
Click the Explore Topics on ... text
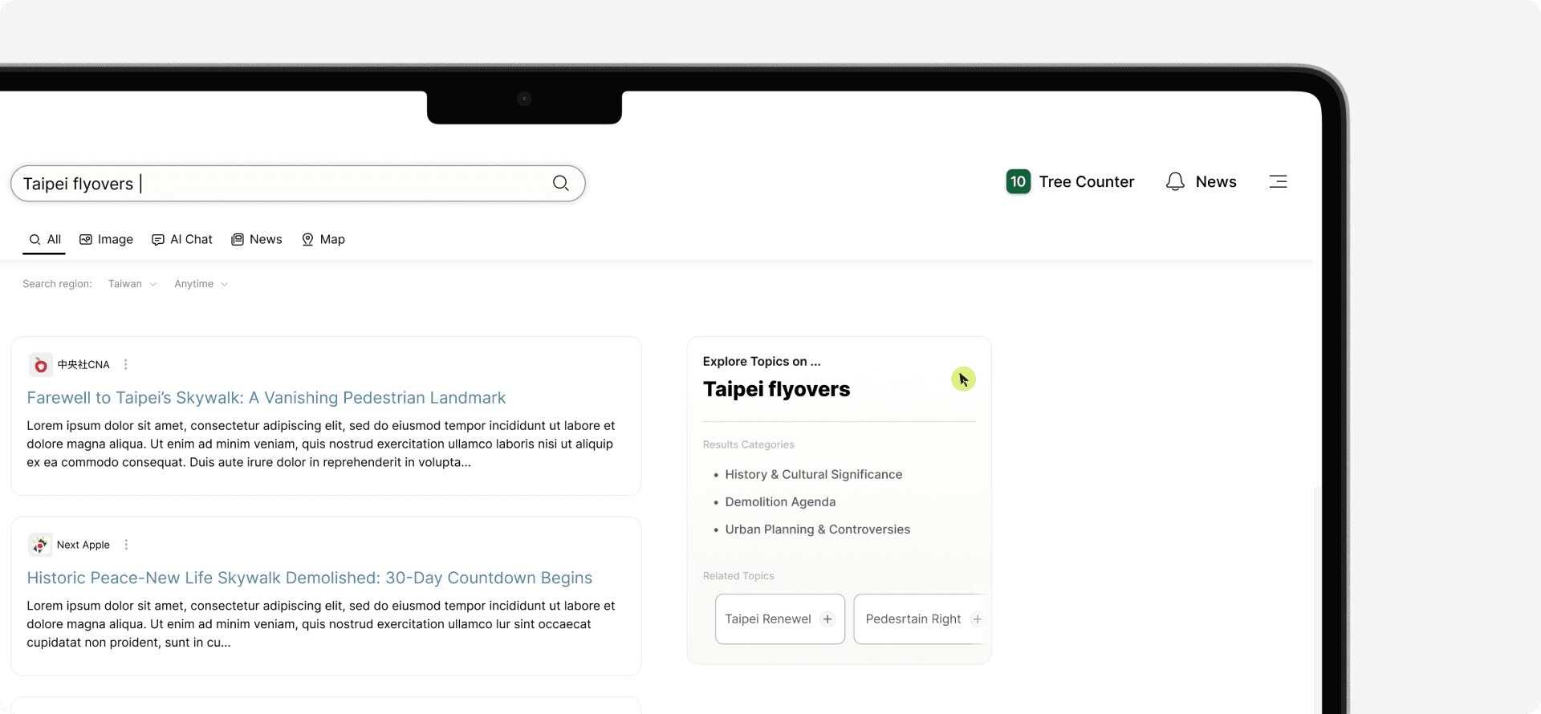coord(762,362)
